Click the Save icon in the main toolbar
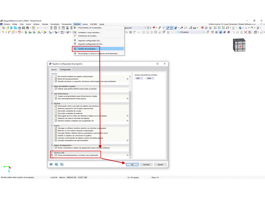Image resolution: width=265 pixels, height=198 pixels. tap(23, 28)
